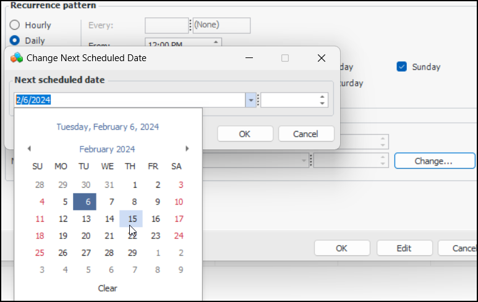Open the next scheduled date dropdown

point(250,100)
